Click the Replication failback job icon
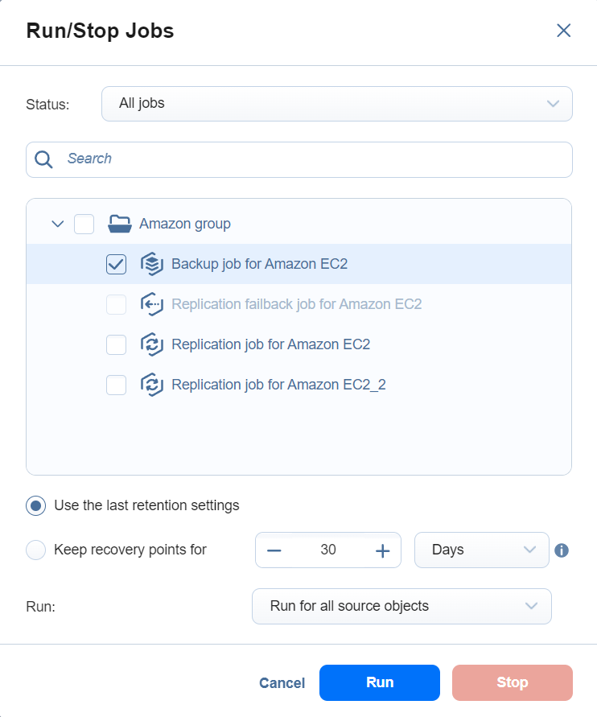Viewport: 597px width, 717px height. click(151, 304)
